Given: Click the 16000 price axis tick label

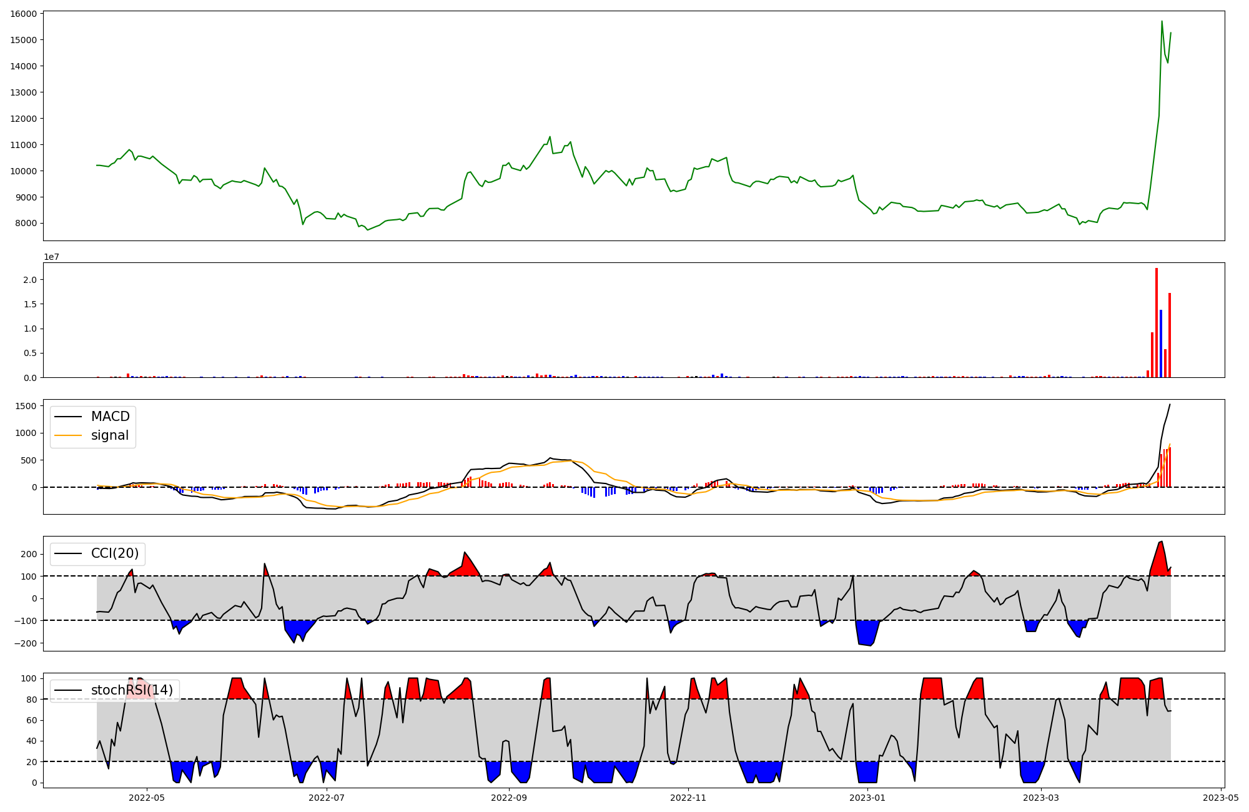Looking at the screenshot, I should (x=24, y=14).
